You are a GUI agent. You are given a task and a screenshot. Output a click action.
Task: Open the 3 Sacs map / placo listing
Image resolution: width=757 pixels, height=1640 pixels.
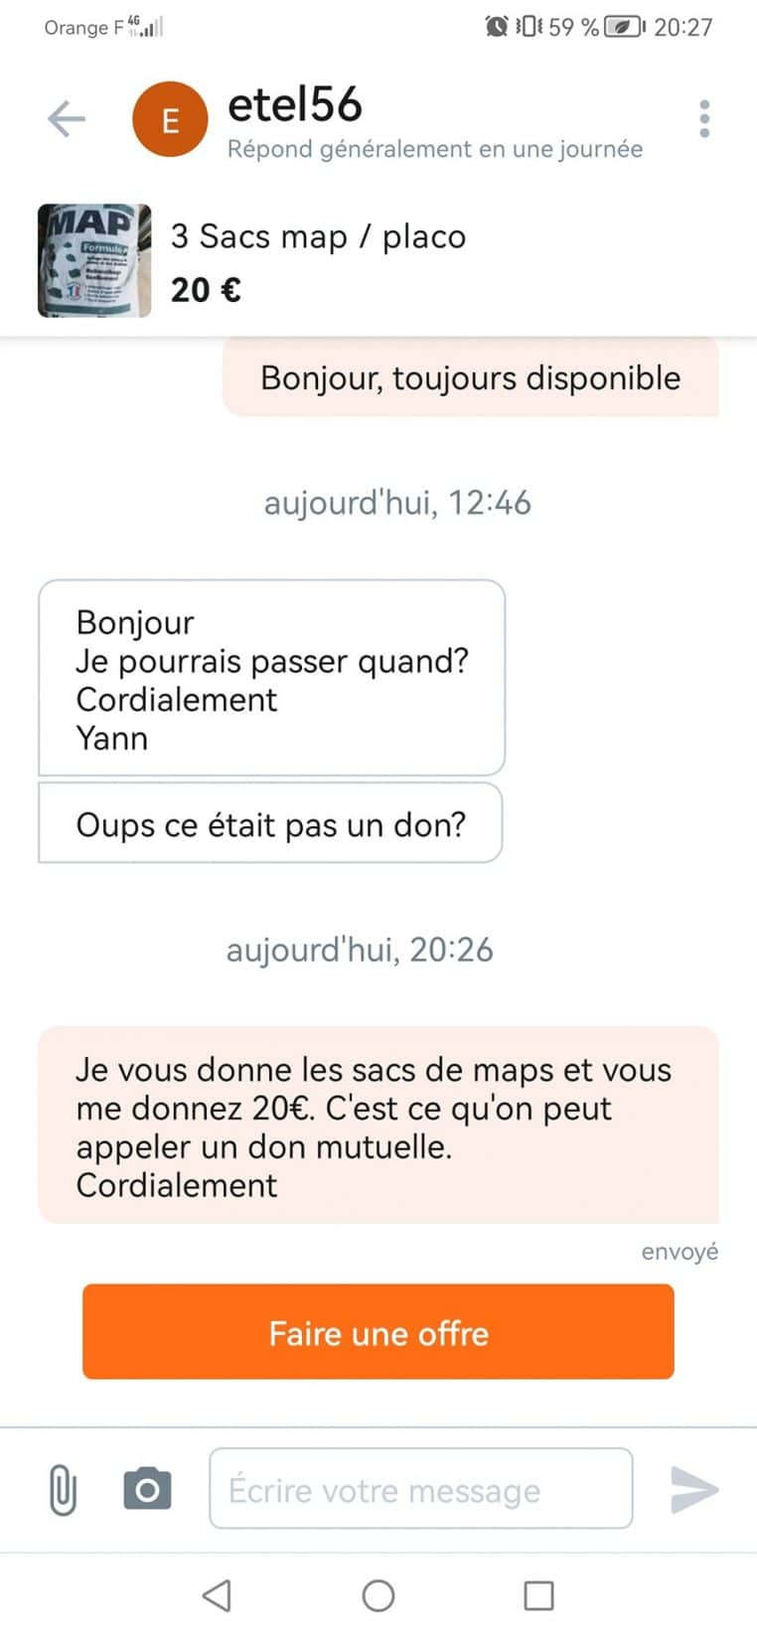tap(318, 237)
